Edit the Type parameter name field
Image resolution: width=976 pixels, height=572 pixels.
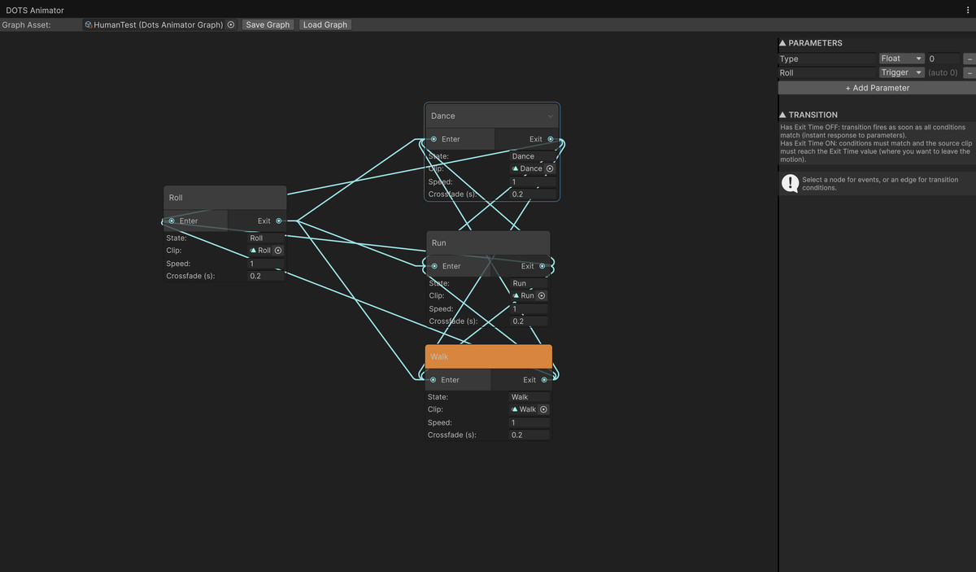[x=827, y=59]
